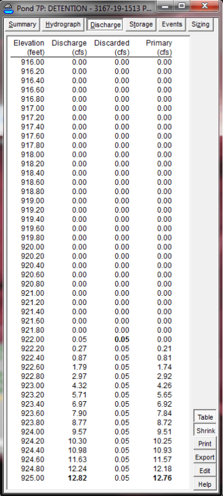Click discharge value 7.90
223x496 pixels.
pos(79,413)
